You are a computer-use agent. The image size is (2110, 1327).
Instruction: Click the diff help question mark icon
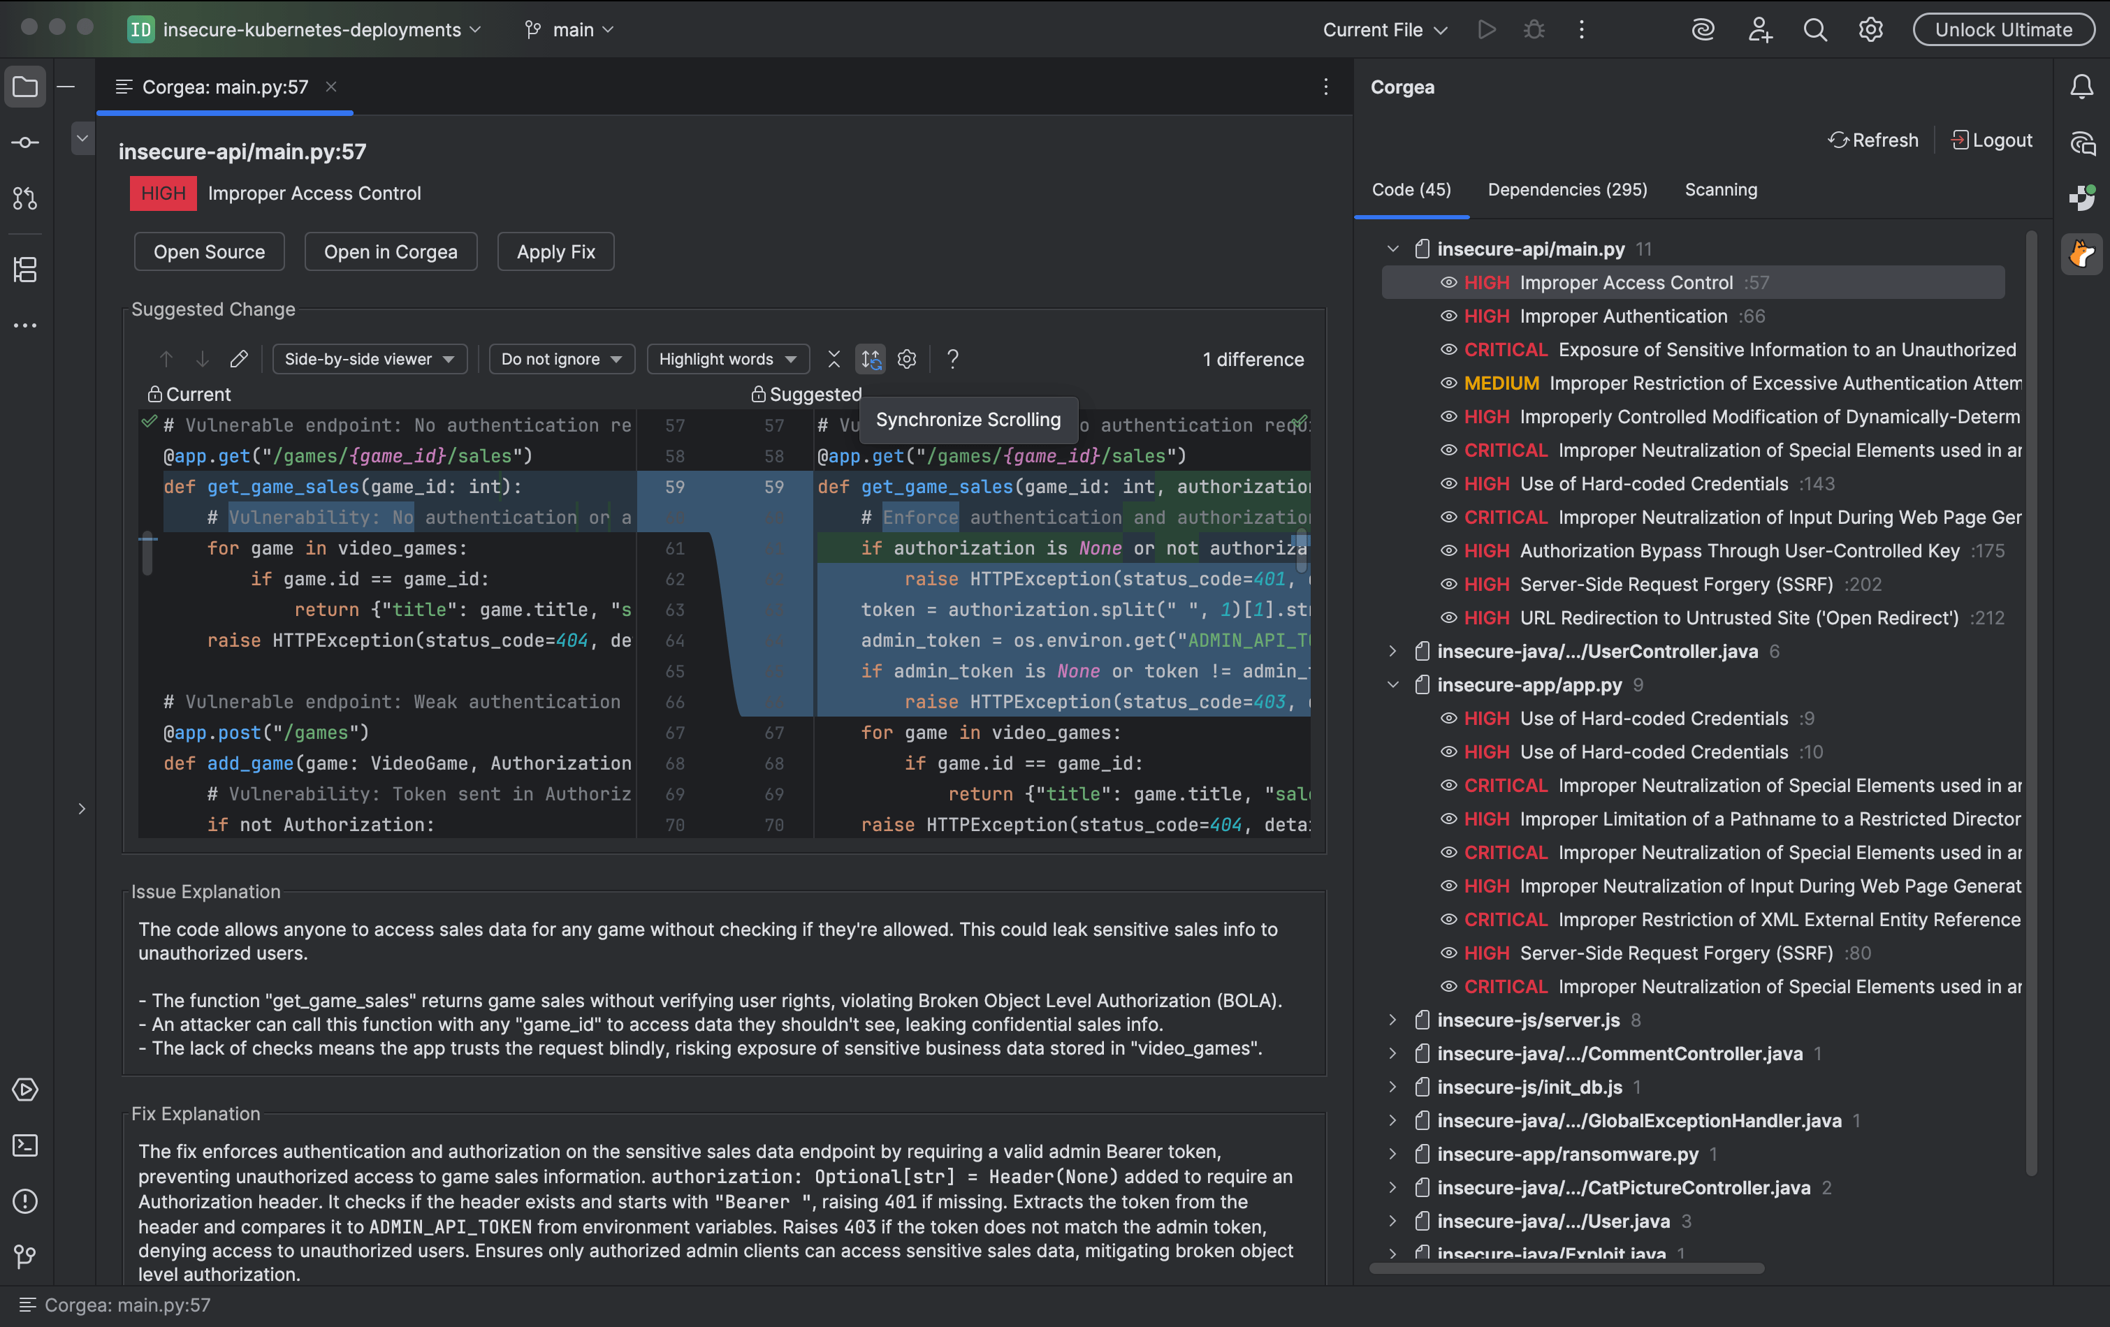pos(952,359)
